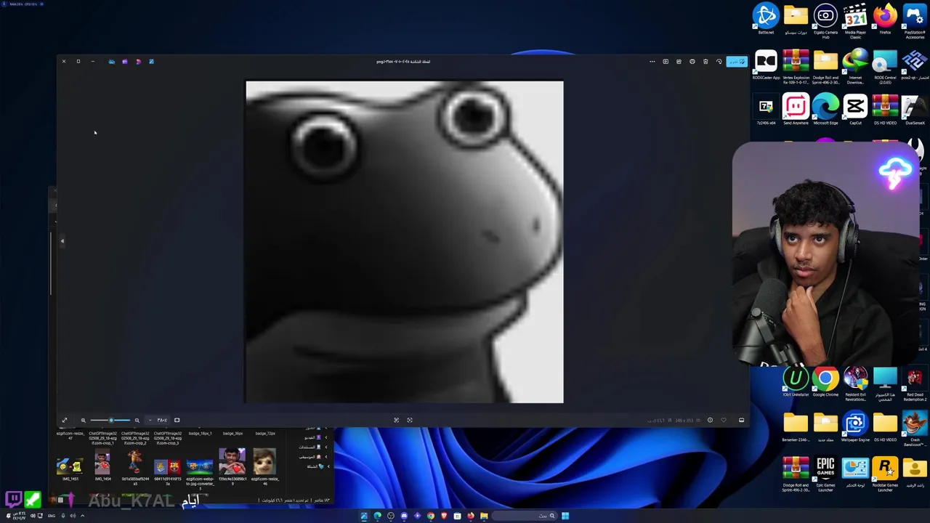930x523 pixels.
Task: Open Rockstar Games Launcher desktop icon
Action: coord(885,474)
